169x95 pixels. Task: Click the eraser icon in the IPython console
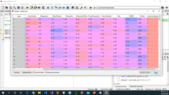click(165, 57)
